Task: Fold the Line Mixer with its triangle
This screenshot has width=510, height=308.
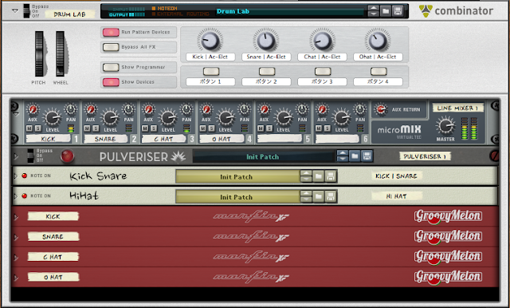Action: 16,115
